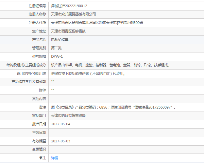This screenshot has height=165, width=204.
Task: Click the 注册人住所 label
Action: 37,23
